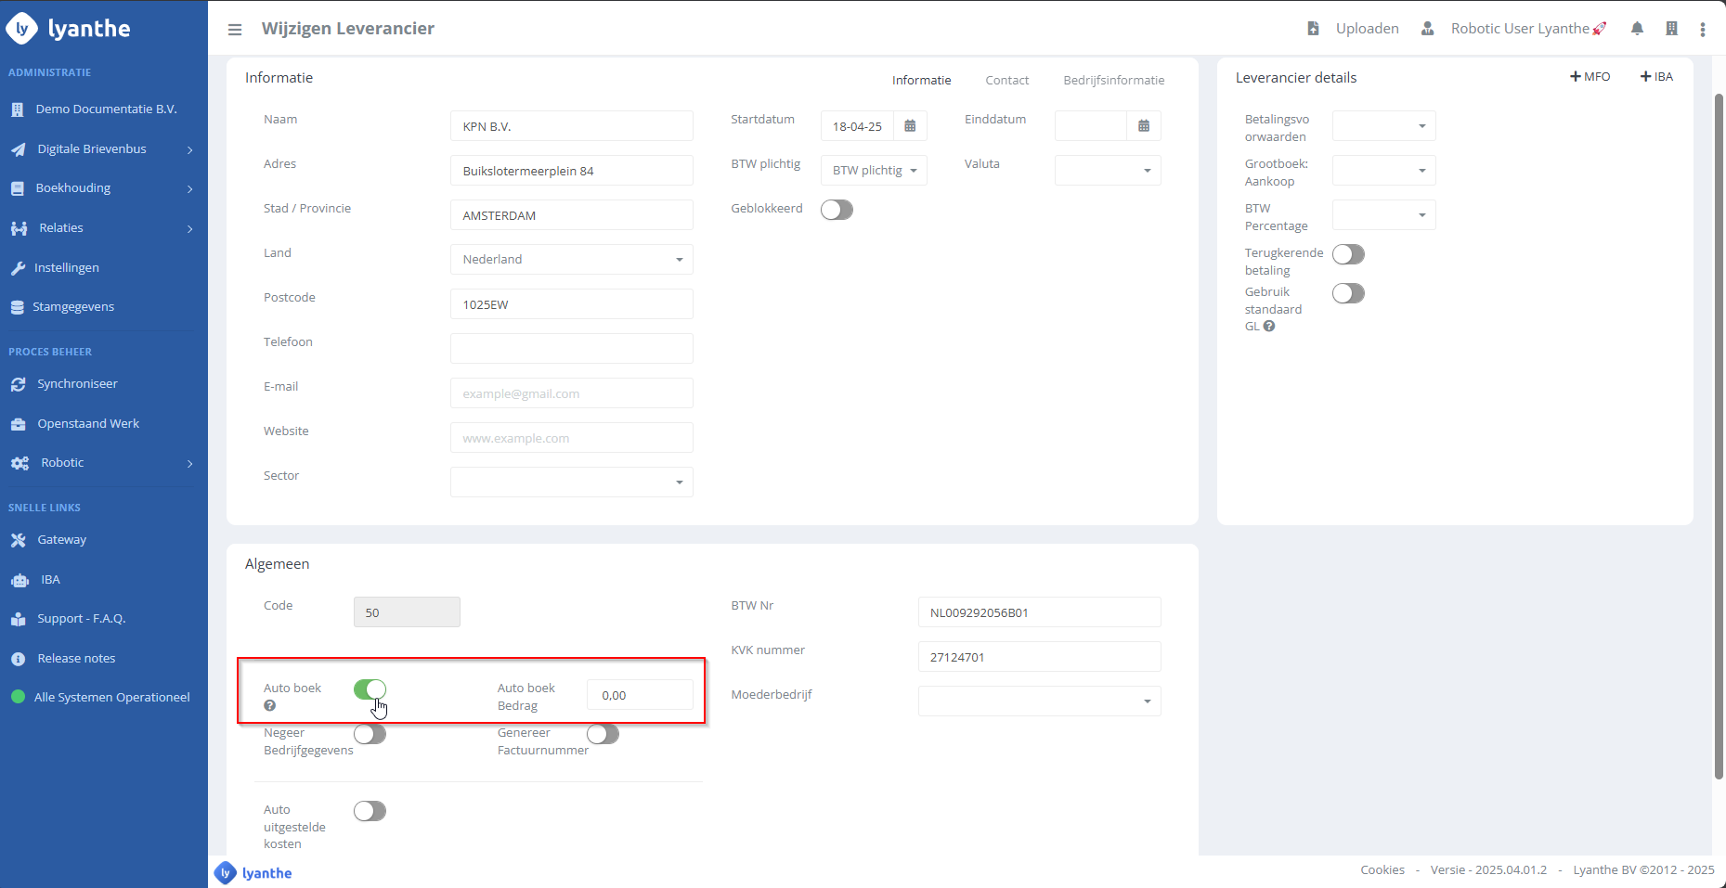Open the Einddatum calendar picker icon
This screenshot has height=888, width=1726.
coord(1144,126)
